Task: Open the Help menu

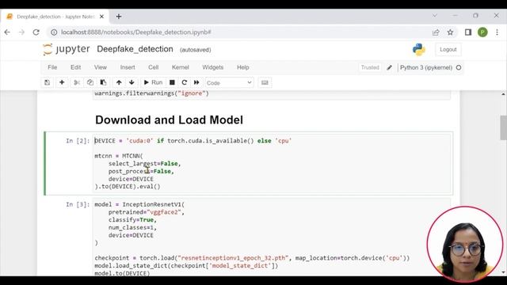Action: pos(243,67)
